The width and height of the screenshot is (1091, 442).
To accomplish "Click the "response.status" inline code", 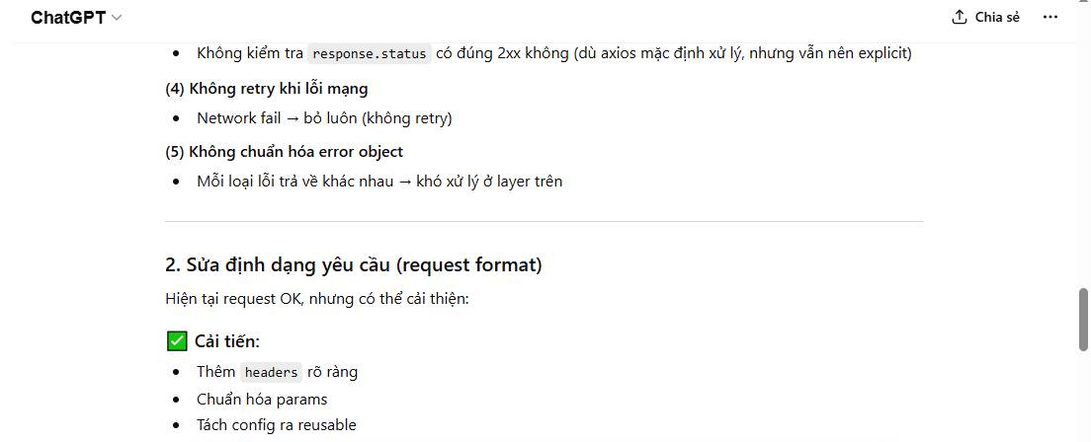I will tap(370, 53).
